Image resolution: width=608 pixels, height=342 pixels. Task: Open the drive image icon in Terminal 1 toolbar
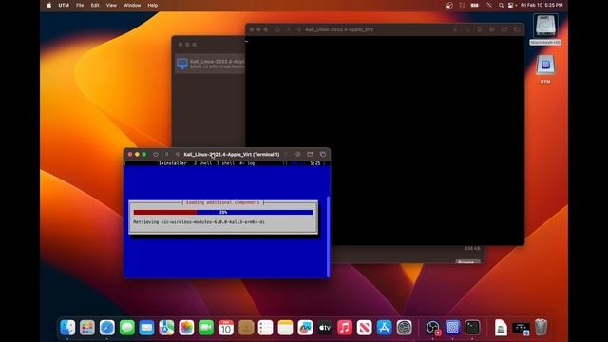click(x=297, y=154)
